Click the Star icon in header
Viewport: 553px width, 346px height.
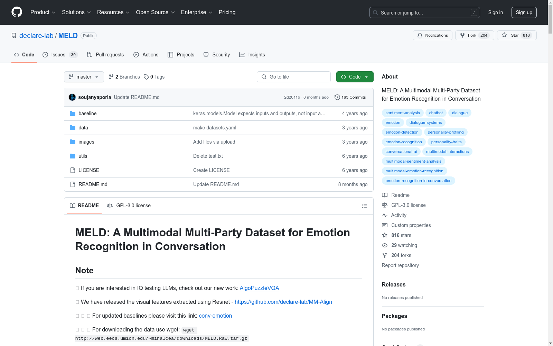(x=504, y=35)
